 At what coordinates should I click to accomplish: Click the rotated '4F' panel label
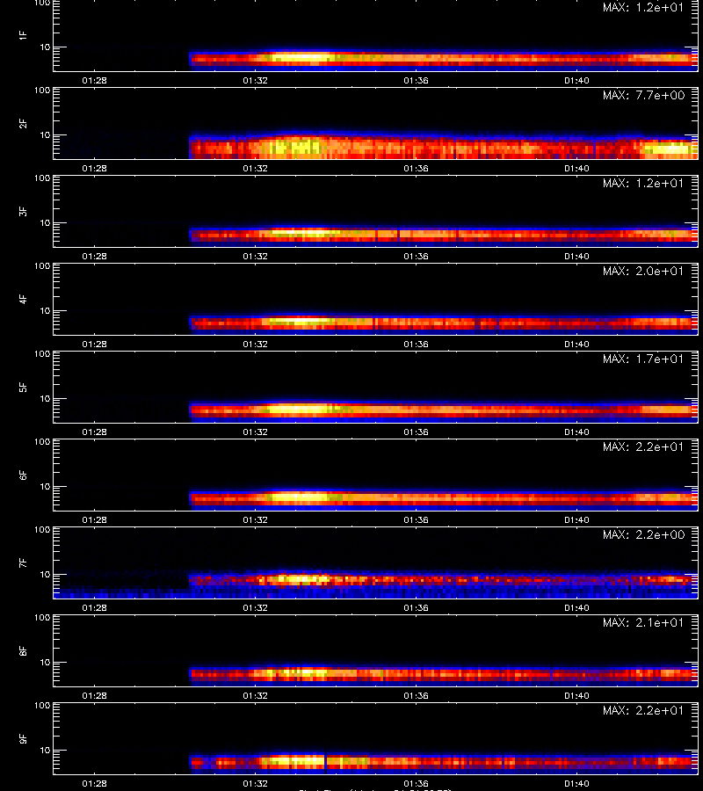(x=23, y=299)
